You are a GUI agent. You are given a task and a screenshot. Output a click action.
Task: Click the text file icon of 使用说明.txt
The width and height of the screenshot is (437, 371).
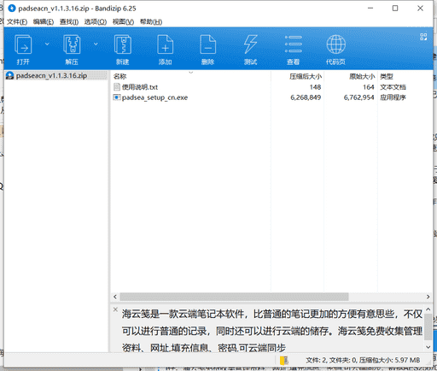[117, 87]
